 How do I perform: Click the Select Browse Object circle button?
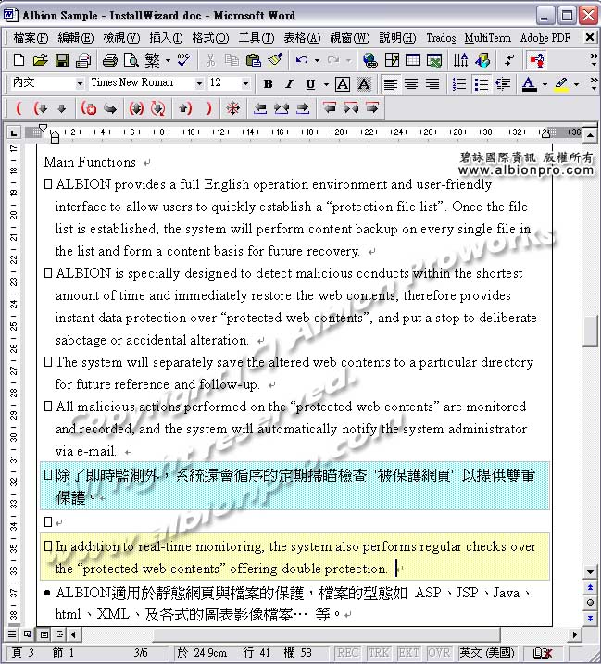click(590, 602)
